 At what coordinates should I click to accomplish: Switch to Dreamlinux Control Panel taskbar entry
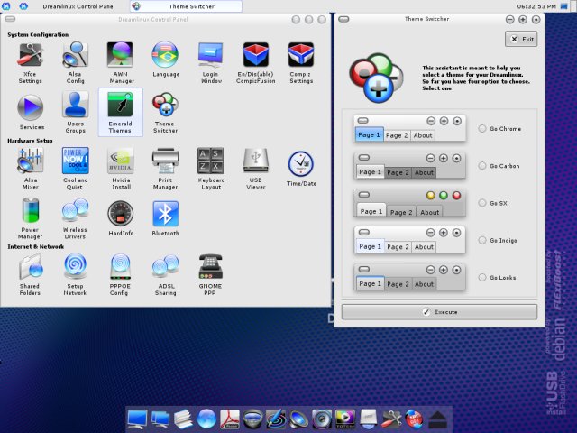[x=78, y=6]
